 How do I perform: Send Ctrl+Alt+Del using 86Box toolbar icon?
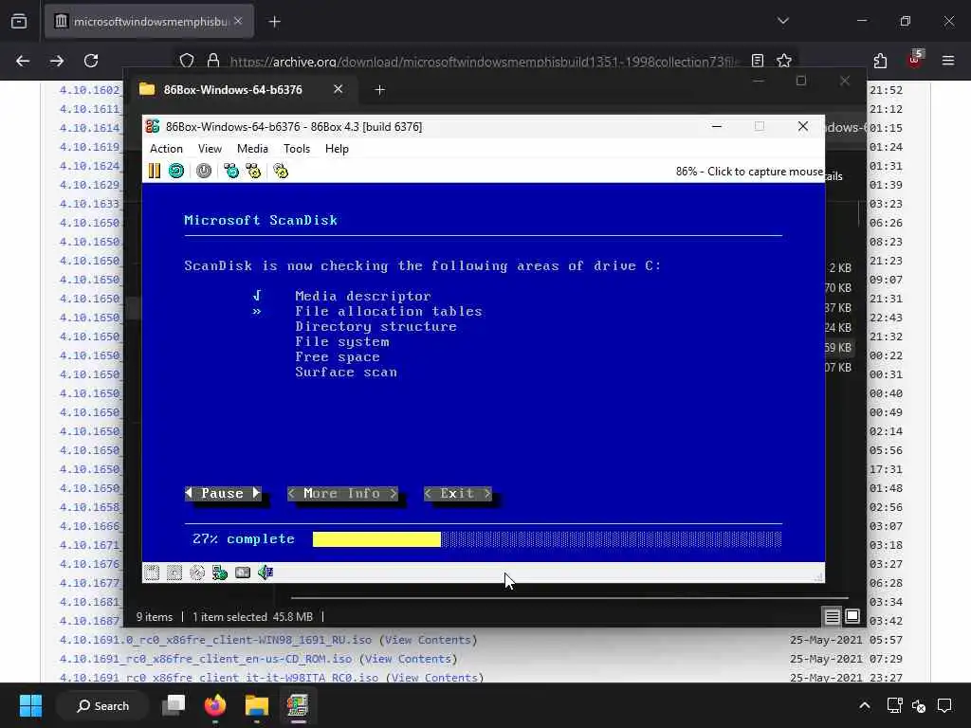(x=231, y=171)
